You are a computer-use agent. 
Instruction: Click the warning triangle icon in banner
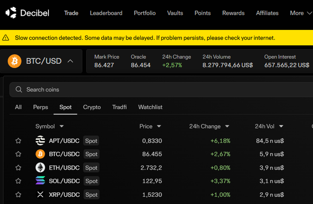(x=6, y=38)
